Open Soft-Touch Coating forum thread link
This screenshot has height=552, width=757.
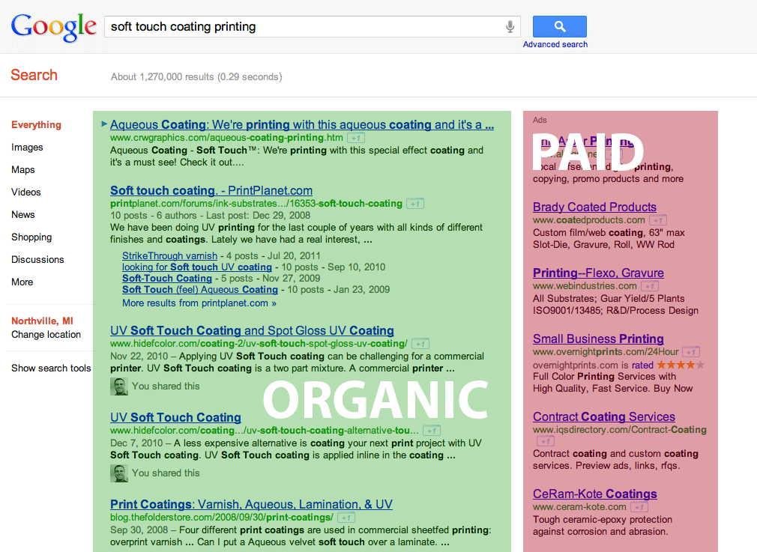(167, 279)
